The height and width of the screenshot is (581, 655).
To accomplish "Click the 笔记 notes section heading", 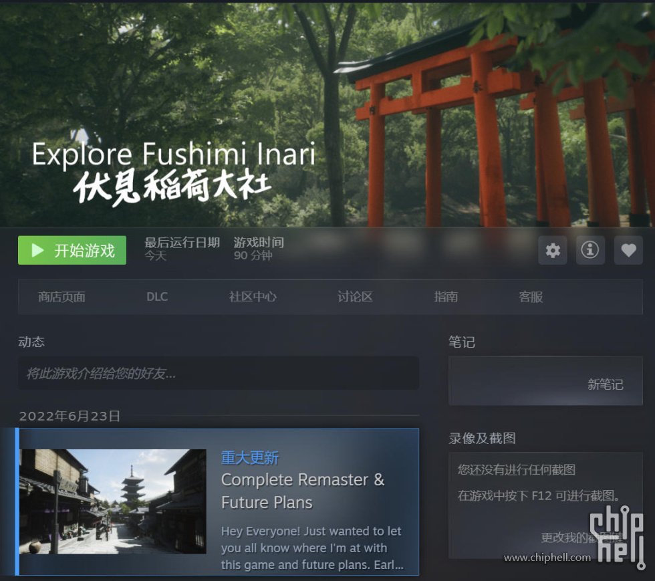I will [462, 342].
